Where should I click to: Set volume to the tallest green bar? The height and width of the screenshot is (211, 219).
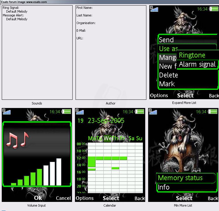(40, 177)
